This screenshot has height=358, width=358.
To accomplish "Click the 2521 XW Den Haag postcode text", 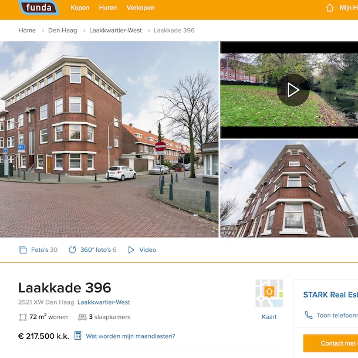I will [46, 302].
